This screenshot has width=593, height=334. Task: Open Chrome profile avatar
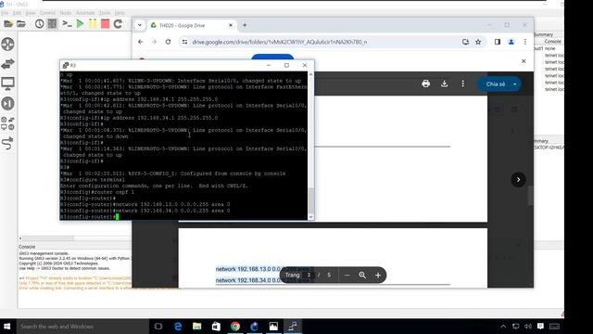point(511,42)
